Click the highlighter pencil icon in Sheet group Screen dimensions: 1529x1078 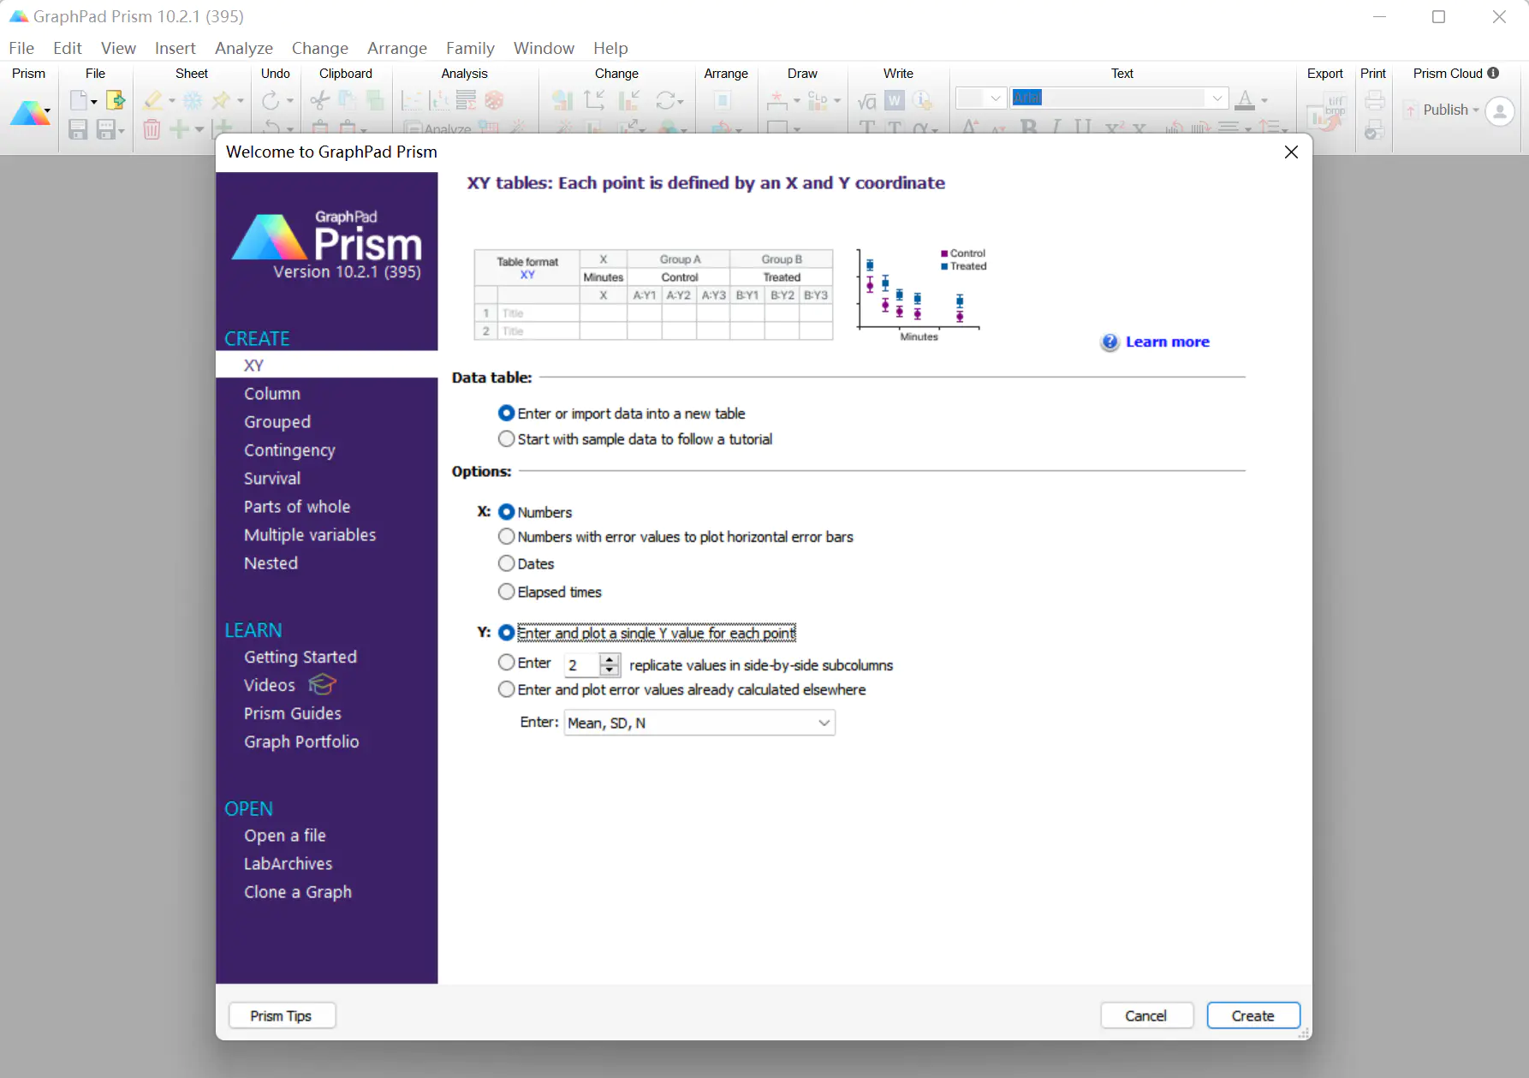pos(153,100)
